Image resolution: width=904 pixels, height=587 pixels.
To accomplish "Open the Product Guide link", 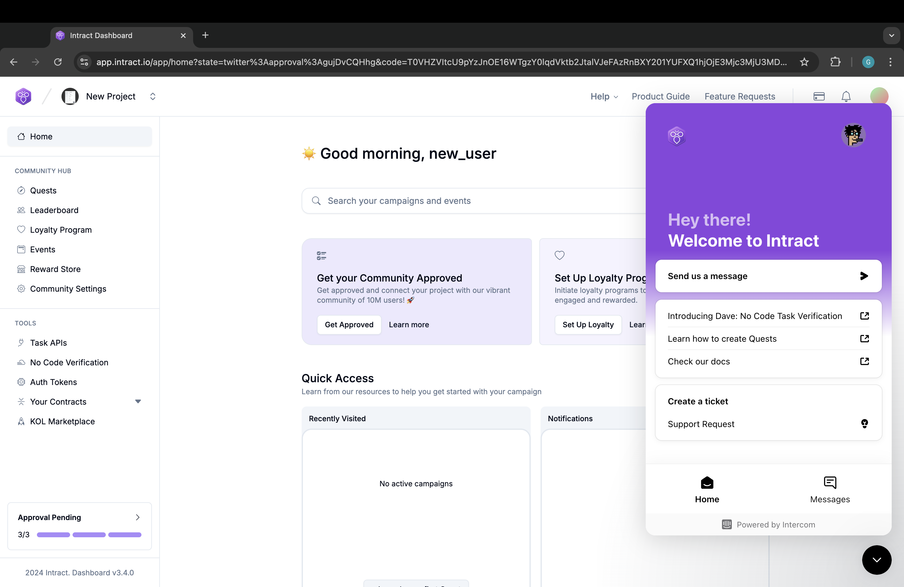I will click(x=660, y=96).
